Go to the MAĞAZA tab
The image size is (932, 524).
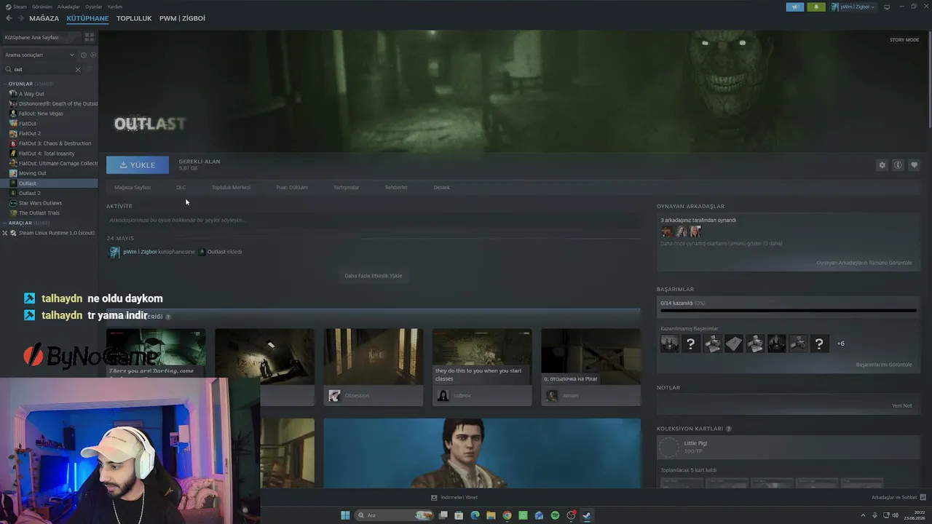pyautogui.click(x=44, y=18)
